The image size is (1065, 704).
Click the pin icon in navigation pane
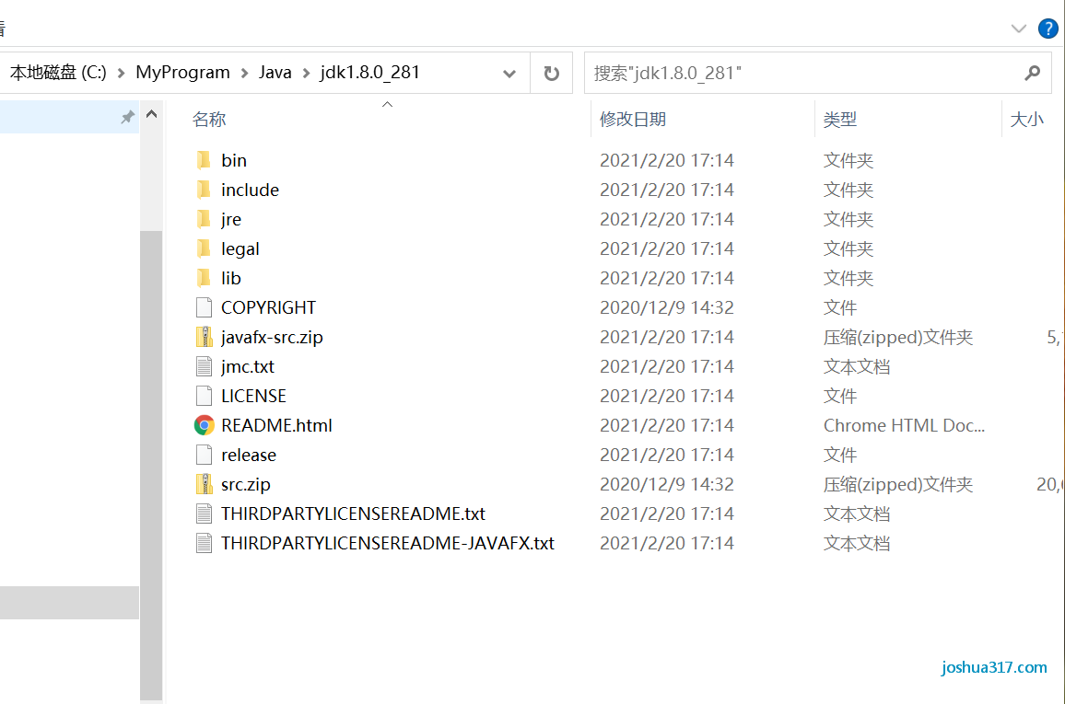point(128,117)
